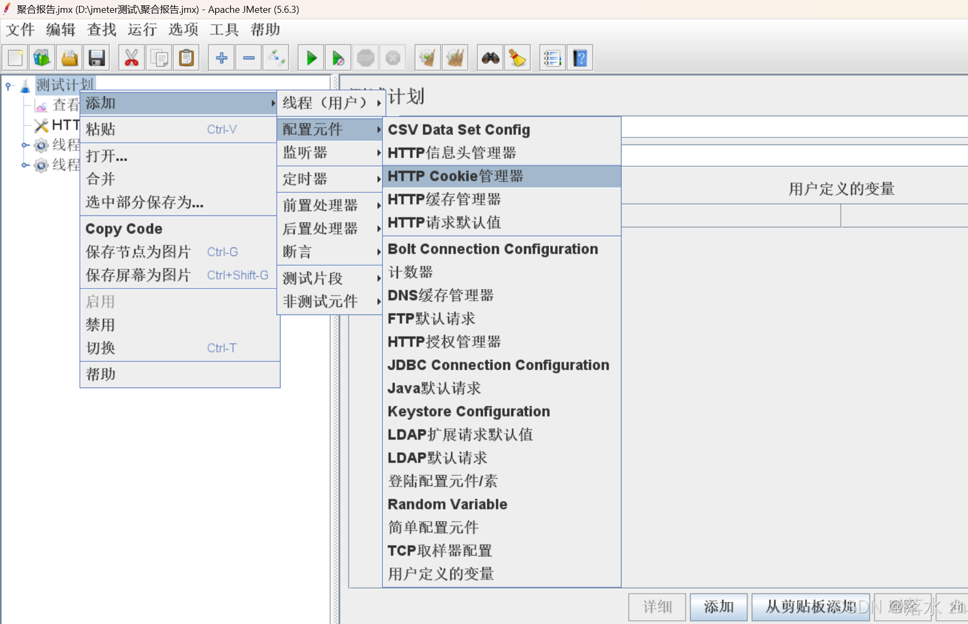Open the Templates toolbar icon

tap(42, 58)
